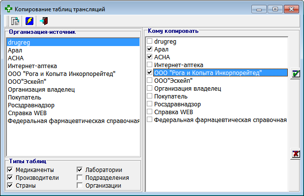304x196 pixels.
Task: Click the copy tables toolbar icon
Action: [x=15, y=21]
